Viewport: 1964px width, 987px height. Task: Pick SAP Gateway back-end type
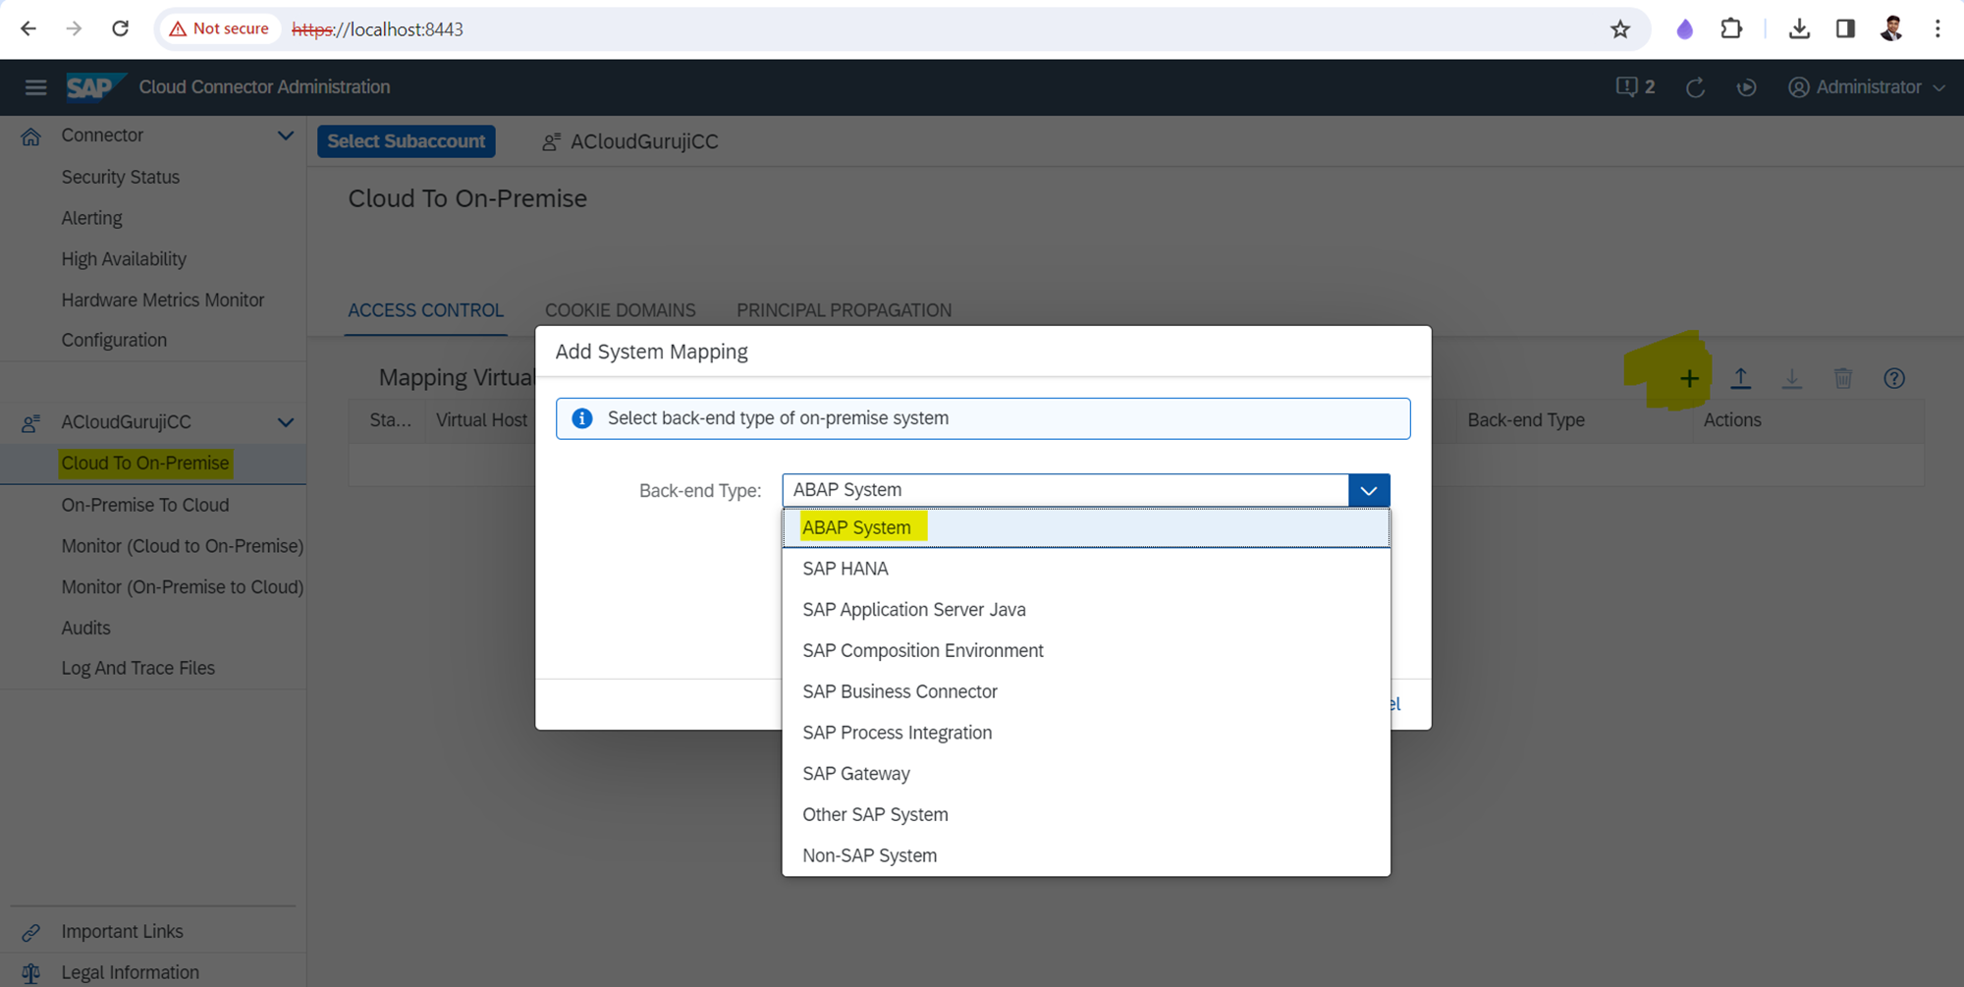click(855, 774)
